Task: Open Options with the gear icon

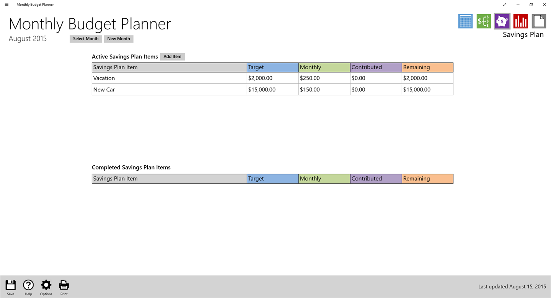Action: point(46,287)
